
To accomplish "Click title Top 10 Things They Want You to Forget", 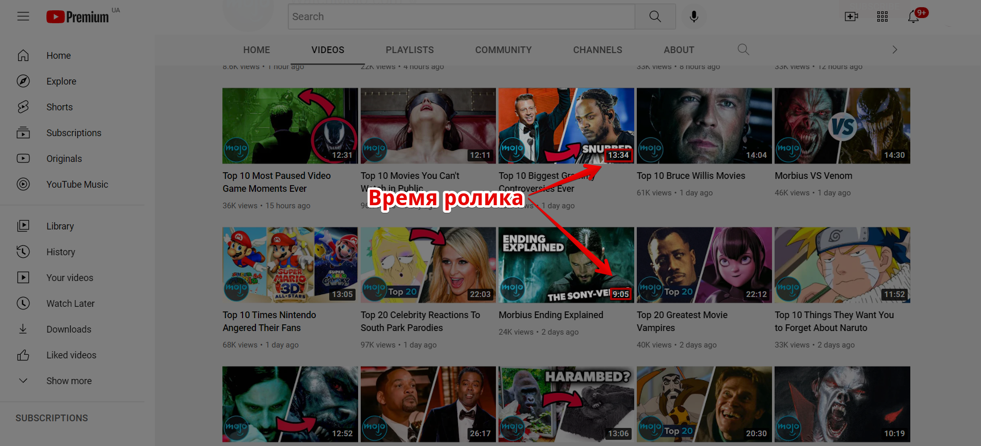I will tap(834, 321).
